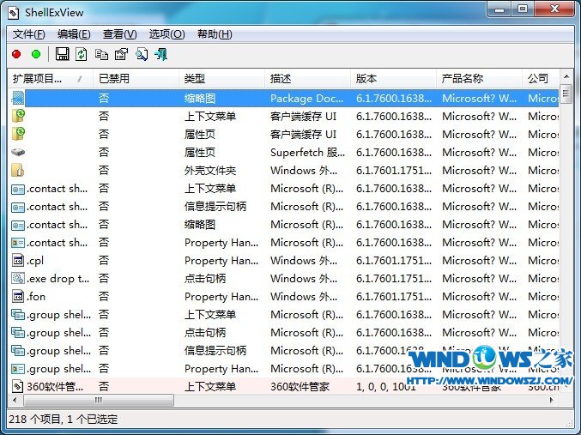Open the 帮助(H) menu

pyautogui.click(x=215, y=34)
